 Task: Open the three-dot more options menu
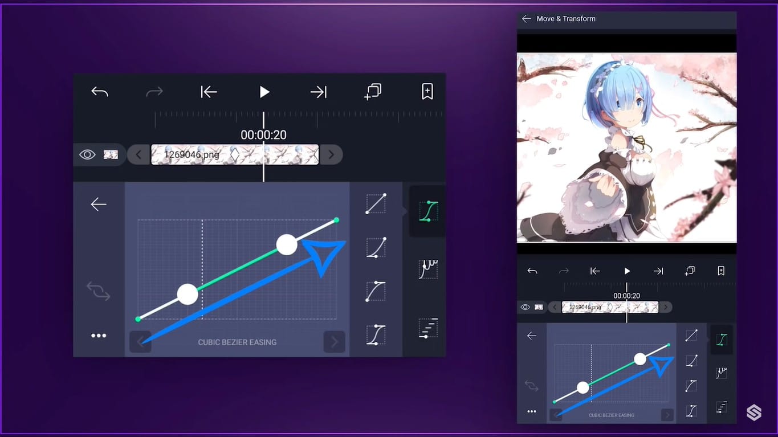[x=99, y=336]
